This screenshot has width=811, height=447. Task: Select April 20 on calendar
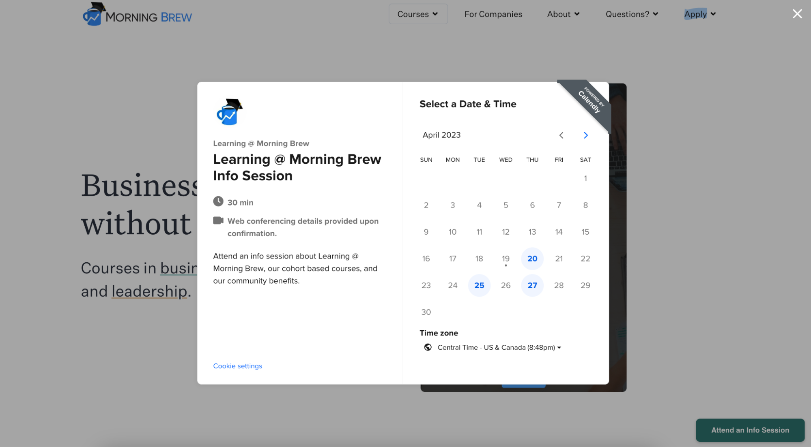click(532, 259)
